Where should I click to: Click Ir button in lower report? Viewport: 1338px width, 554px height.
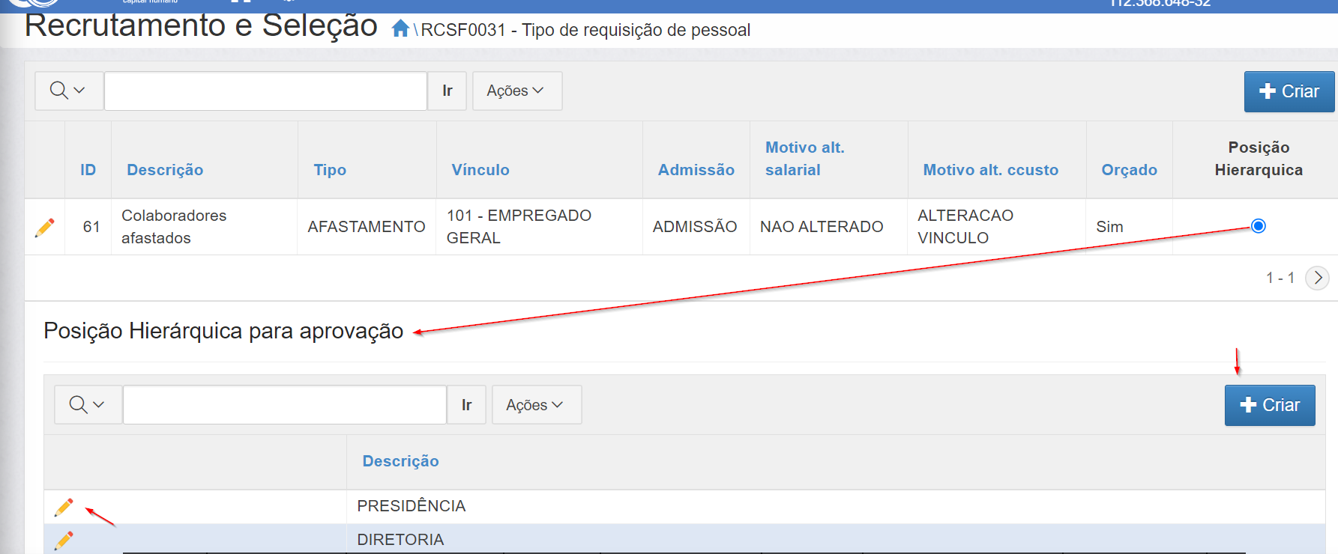tap(466, 405)
